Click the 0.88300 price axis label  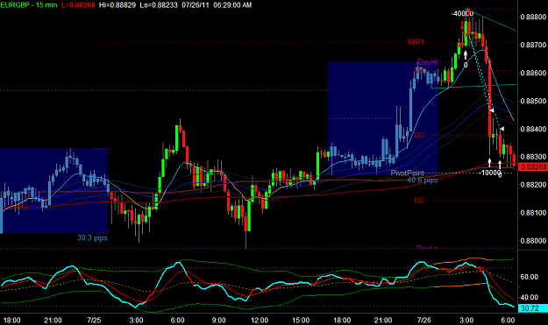coord(533,157)
